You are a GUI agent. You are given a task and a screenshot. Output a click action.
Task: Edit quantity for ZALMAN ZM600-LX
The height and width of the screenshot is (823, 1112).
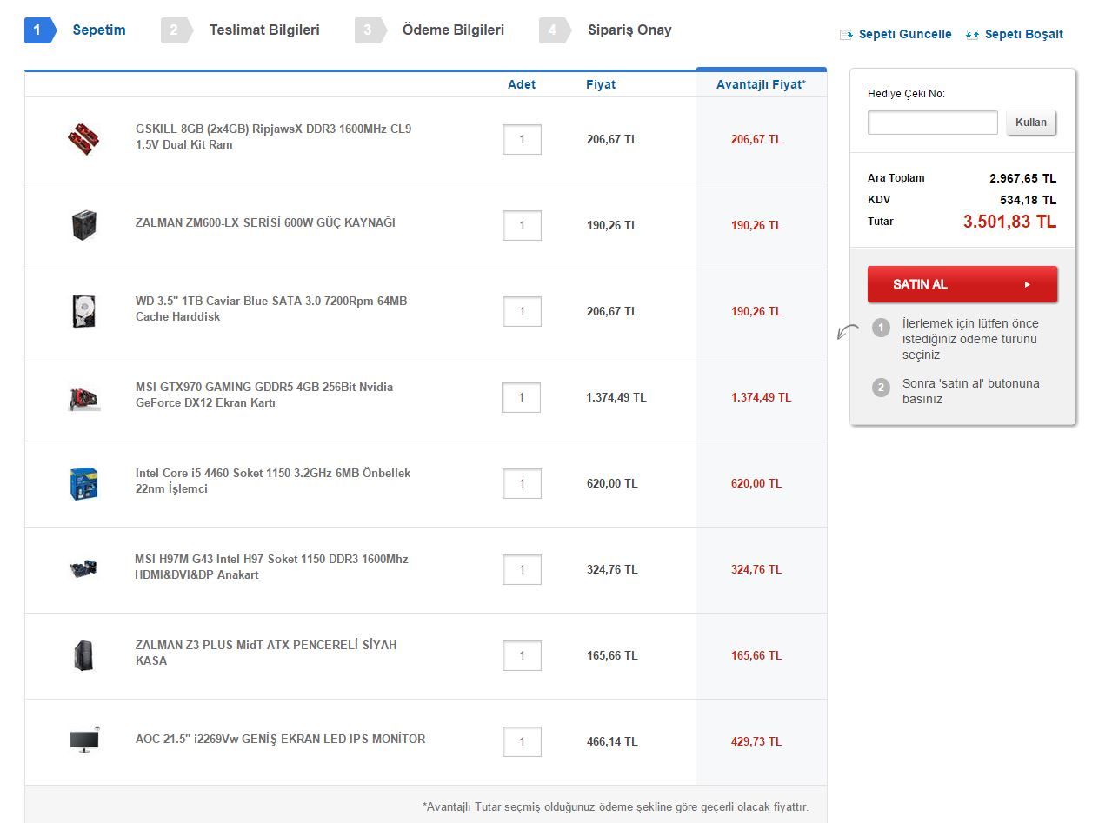point(522,225)
